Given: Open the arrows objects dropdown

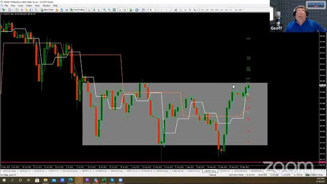Looking at the screenshot, I should [195, 10].
